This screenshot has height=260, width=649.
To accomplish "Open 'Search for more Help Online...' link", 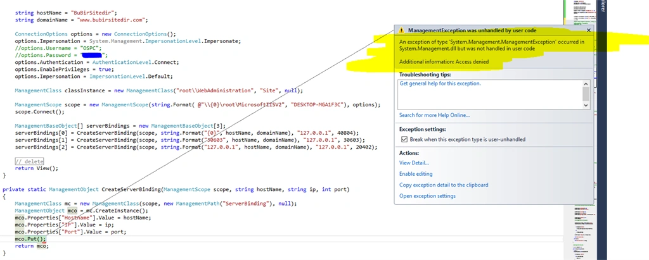I will 434,115.
